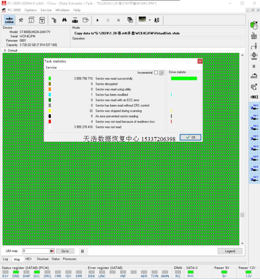The height and width of the screenshot is (279, 260).
Task: Toggle the Power 12V indicator switch
Action: point(248,272)
